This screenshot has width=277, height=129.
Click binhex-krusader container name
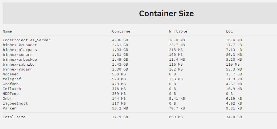pos(20,45)
